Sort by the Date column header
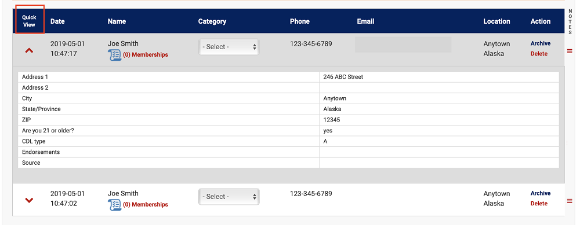 coord(57,21)
